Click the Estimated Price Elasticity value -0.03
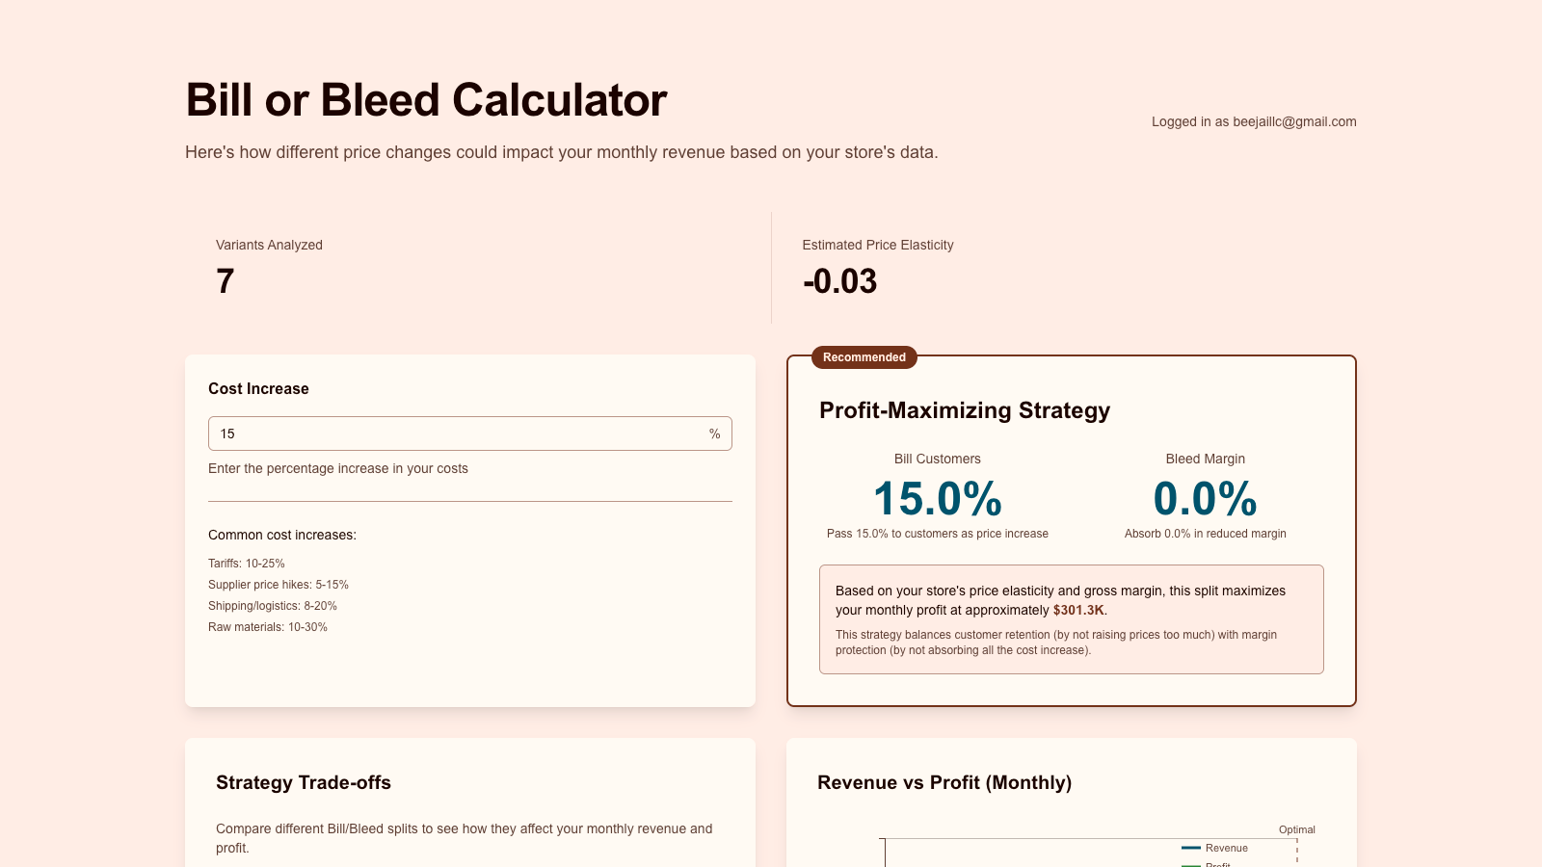The height and width of the screenshot is (867, 1542). [839, 281]
